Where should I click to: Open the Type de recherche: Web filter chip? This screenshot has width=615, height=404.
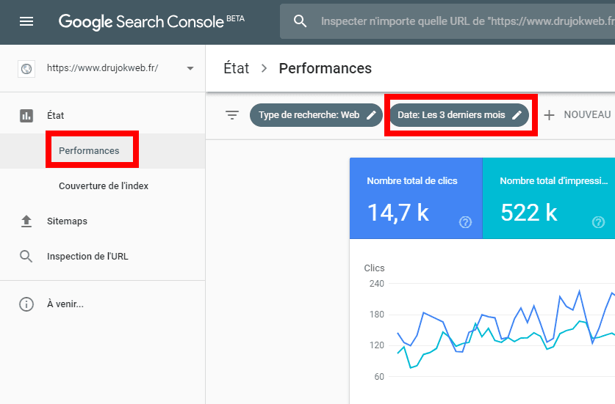pos(316,115)
